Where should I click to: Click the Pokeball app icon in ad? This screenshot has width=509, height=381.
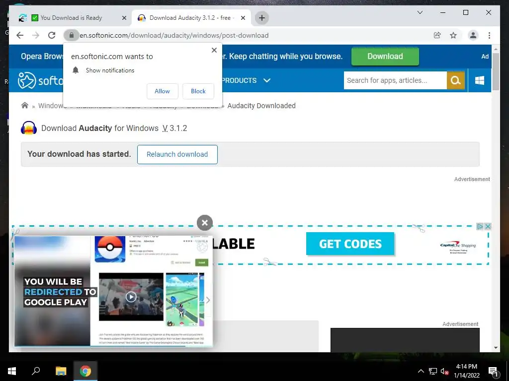(x=110, y=248)
